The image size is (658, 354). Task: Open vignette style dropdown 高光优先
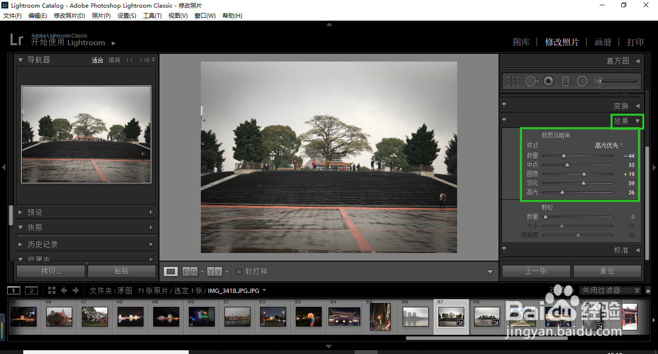coord(609,145)
